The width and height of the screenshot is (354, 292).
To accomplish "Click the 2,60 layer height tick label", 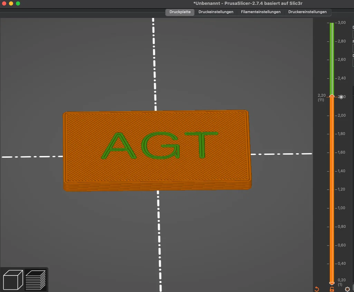I will (x=342, y=60).
